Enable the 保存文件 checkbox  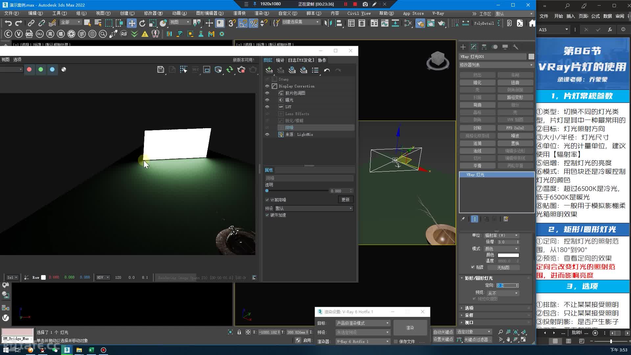click(396, 342)
